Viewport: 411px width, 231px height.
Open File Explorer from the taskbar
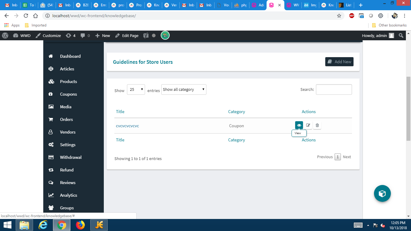click(x=24, y=225)
